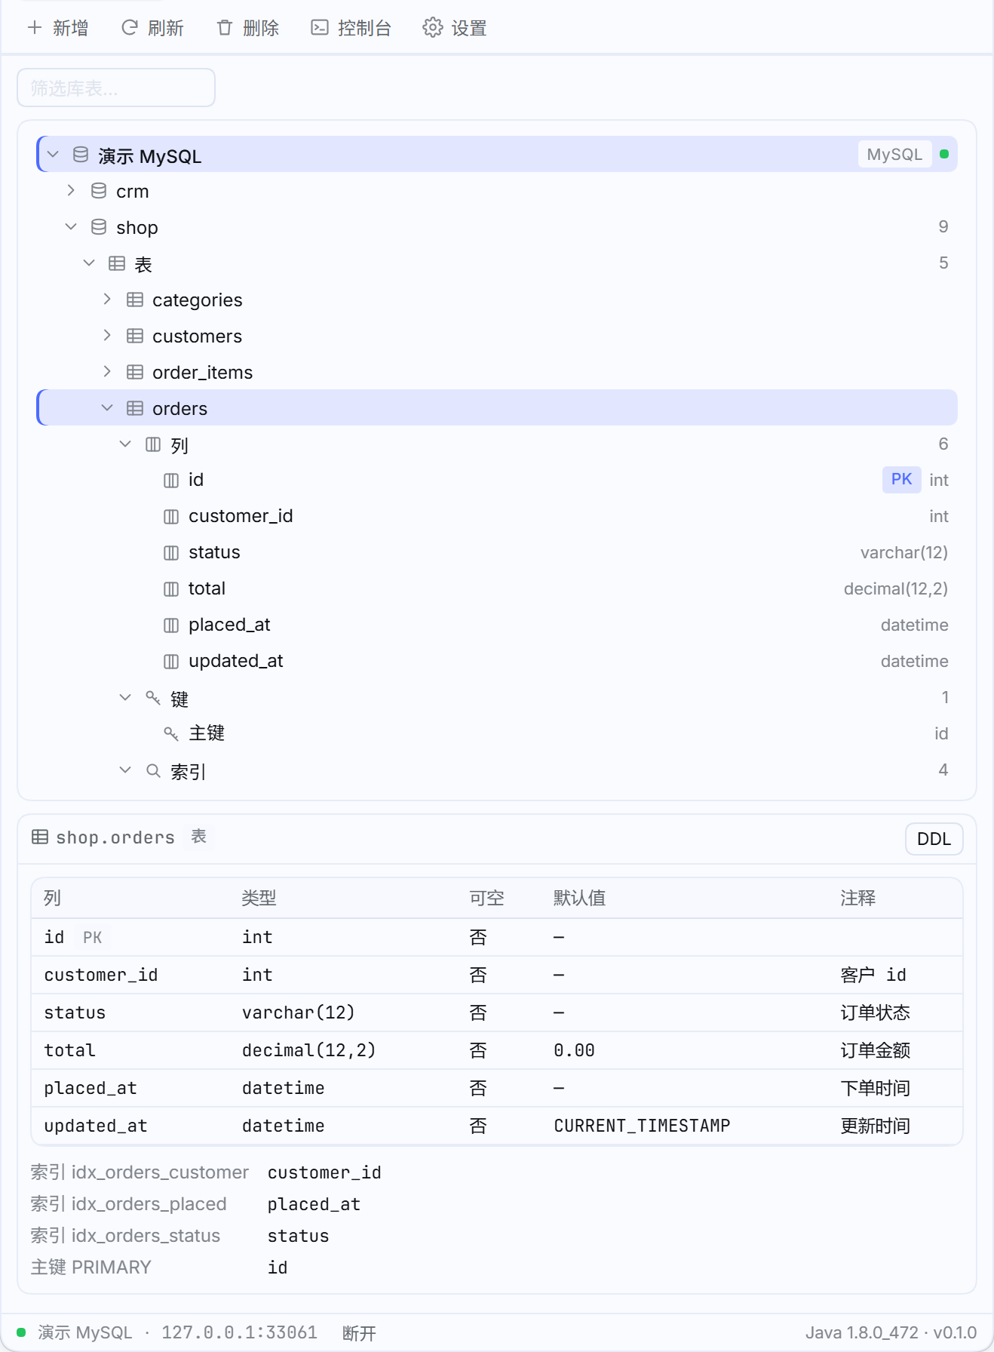Expand the order_items table chevron

click(x=107, y=371)
